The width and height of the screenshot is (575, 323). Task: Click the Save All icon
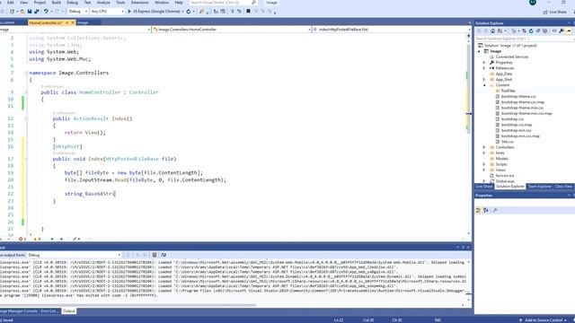pos(37,12)
